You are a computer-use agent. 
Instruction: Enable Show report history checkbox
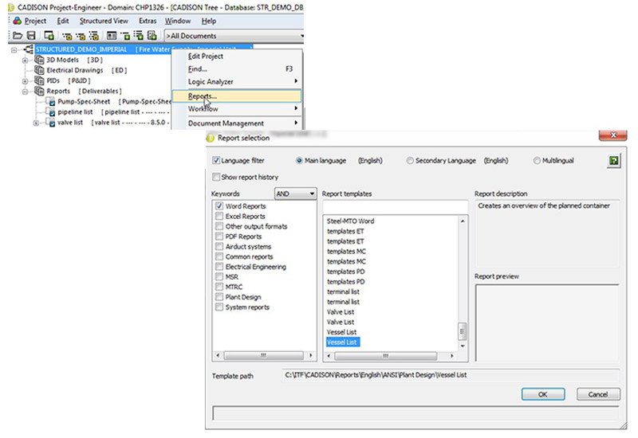pos(216,177)
